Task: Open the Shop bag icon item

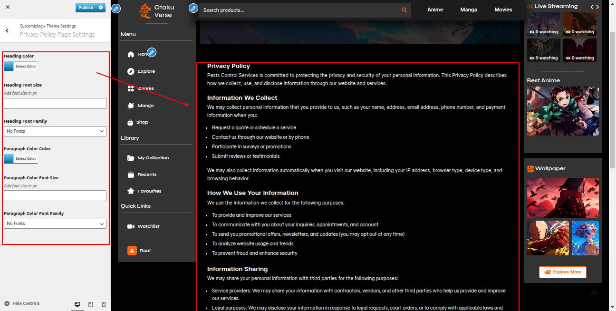Action: coord(131,122)
